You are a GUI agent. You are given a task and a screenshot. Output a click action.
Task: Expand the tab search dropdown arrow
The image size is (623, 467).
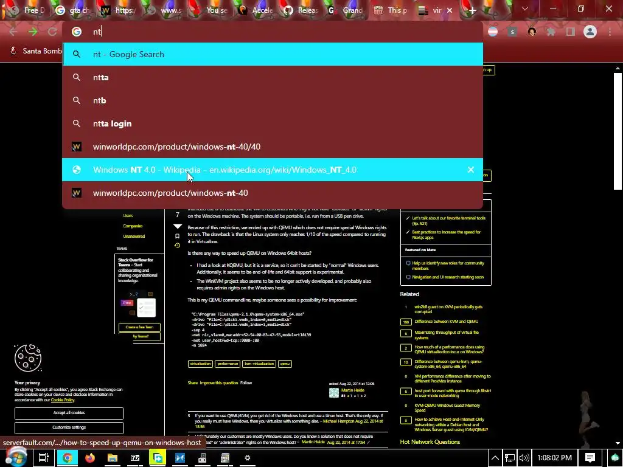[524, 9]
